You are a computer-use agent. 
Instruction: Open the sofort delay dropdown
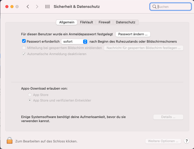(74, 41)
